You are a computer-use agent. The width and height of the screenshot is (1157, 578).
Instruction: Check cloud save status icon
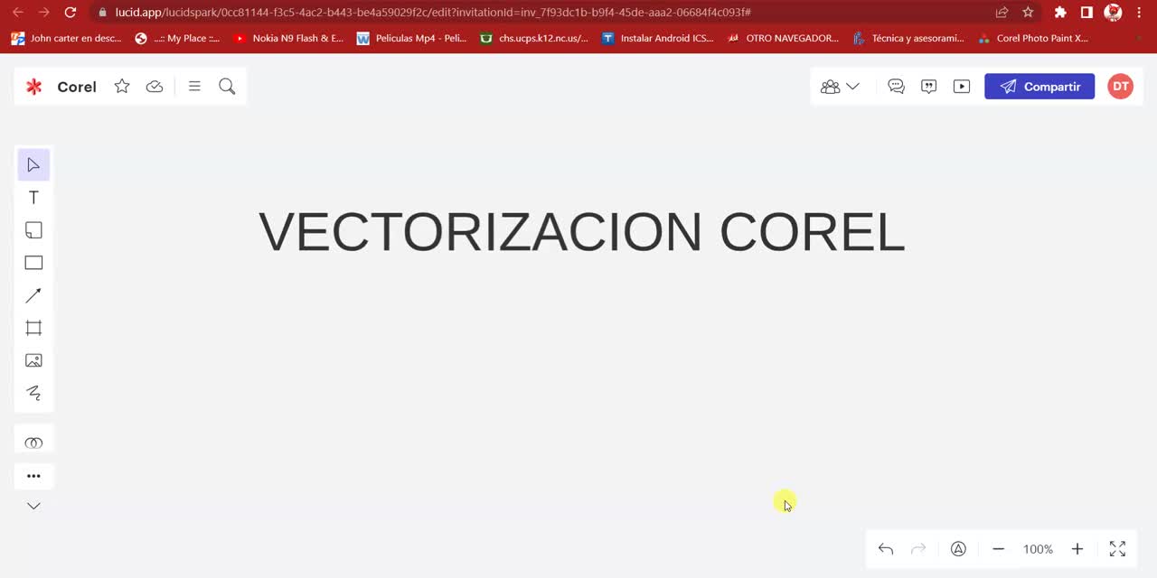[155, 86]
